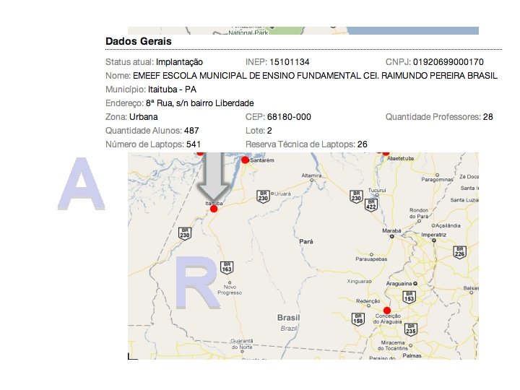
Task: Click the 'Brasil' country label on map
Action: coord(288,318)
